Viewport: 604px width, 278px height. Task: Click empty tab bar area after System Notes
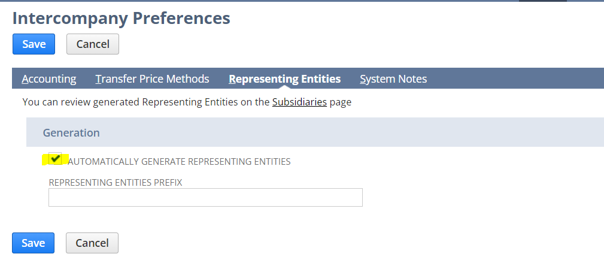515,79
